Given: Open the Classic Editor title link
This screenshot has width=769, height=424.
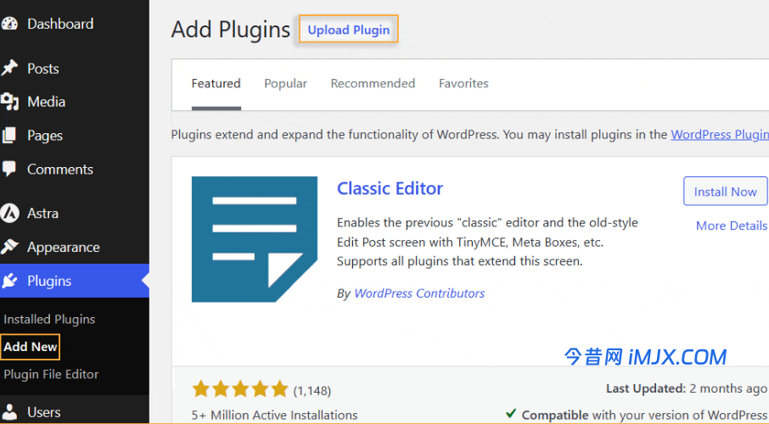Looking at the screenshot, I should point(390,188).
